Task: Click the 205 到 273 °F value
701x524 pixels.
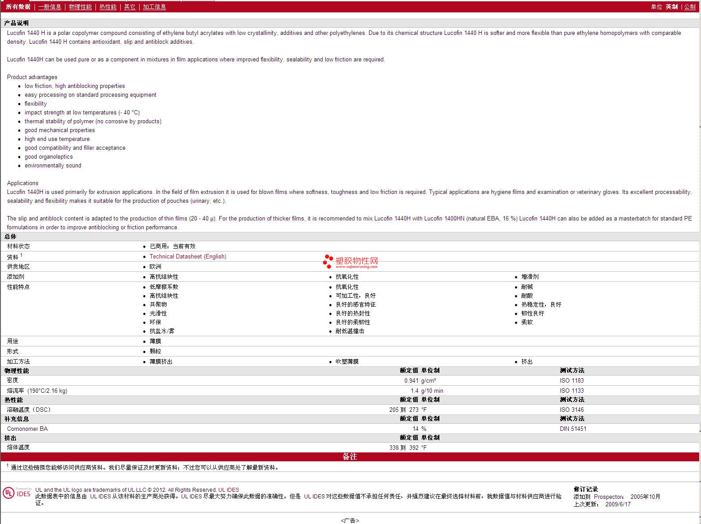Action: pos(408,410)
